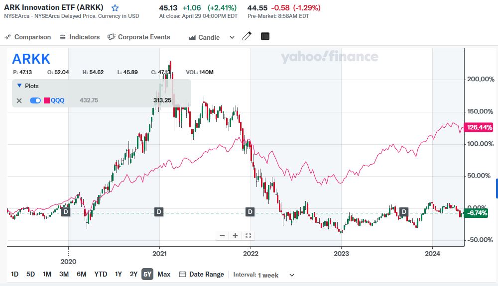Select the 5Y time range
The height and width of the screenshot is (286, 498).
click(x=147, y=274)
